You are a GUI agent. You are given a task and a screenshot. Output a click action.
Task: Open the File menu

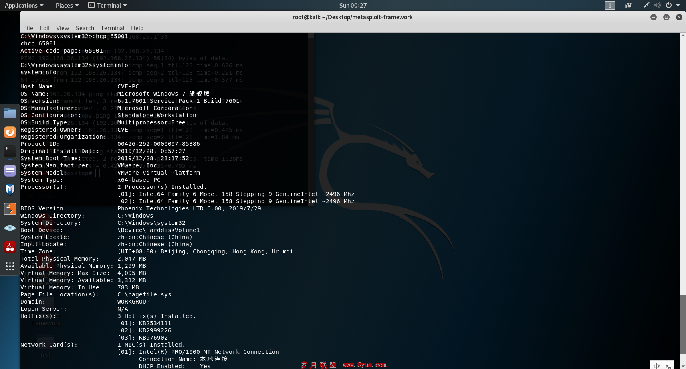tap(28, 28)
